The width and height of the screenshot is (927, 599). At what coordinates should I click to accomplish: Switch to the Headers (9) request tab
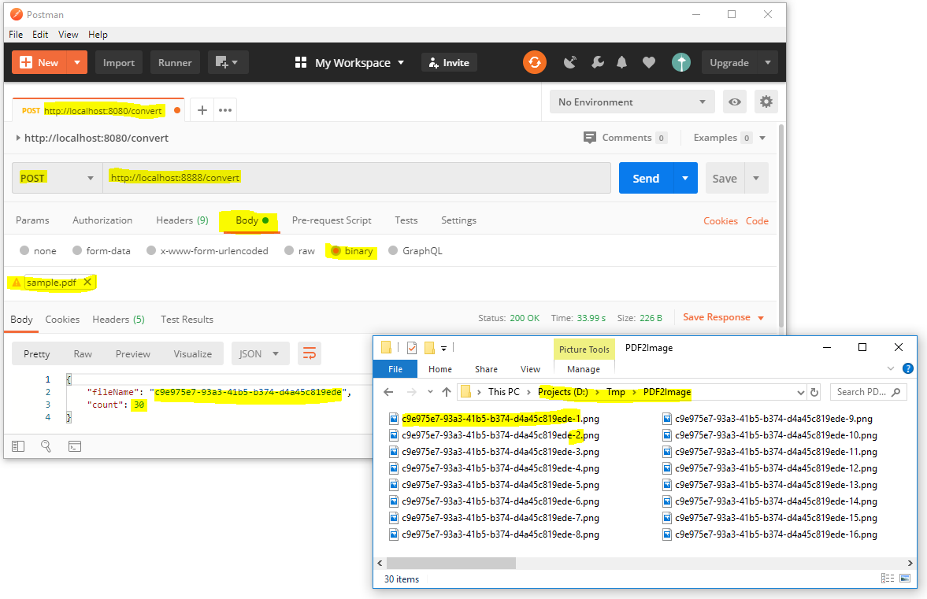(x=182, y=220)
